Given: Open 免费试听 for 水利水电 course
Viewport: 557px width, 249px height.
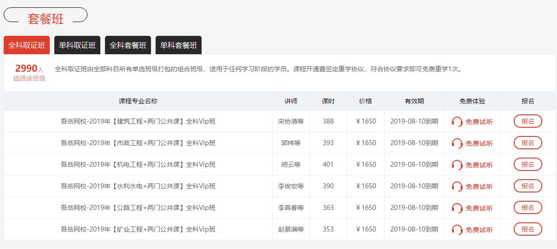Looking at the screenshot, I should click(x=479, y=187).
